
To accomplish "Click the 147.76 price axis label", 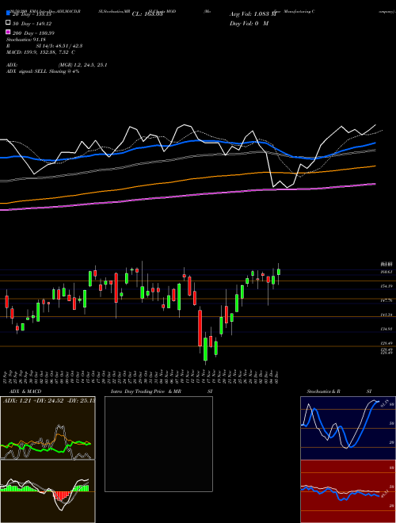I will pyautogui.click(x=386, y=300).
